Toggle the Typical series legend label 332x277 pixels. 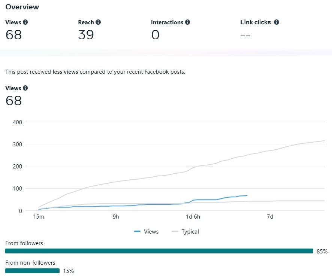point(190,232)
